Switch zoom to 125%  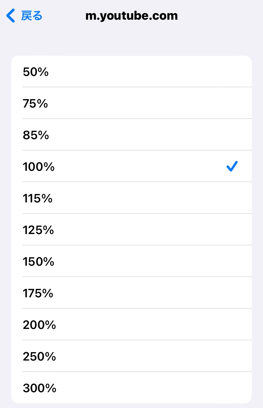tap(38, 230)
